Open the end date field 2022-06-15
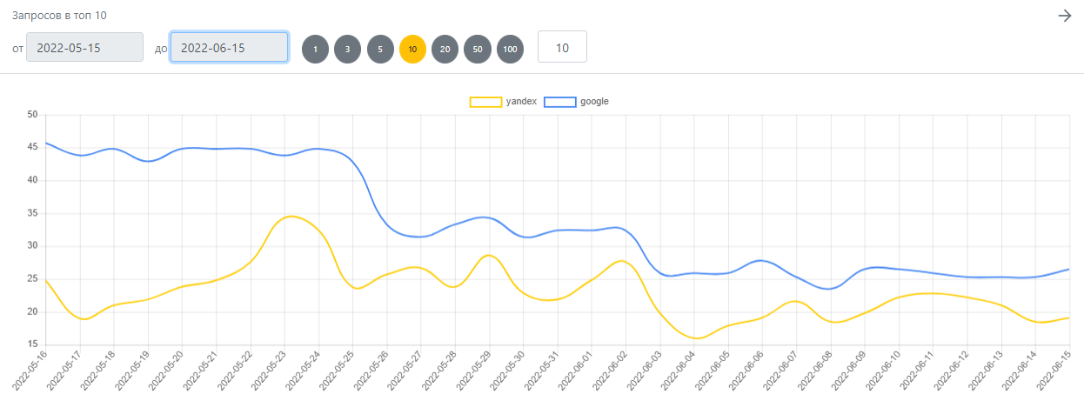 click(229, 48)
